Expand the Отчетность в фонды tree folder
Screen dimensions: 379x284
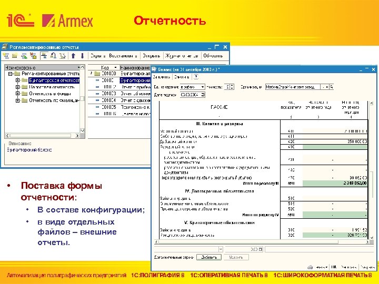point(17,94)
